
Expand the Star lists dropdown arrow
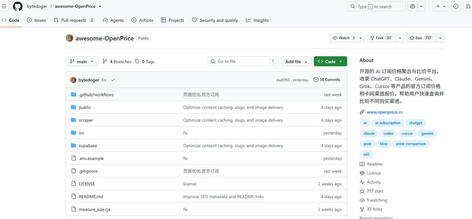pyautogui.click(x=440, y=38)
